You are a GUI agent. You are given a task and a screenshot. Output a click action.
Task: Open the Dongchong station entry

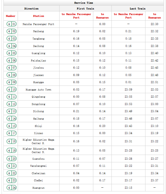point(38,104)
